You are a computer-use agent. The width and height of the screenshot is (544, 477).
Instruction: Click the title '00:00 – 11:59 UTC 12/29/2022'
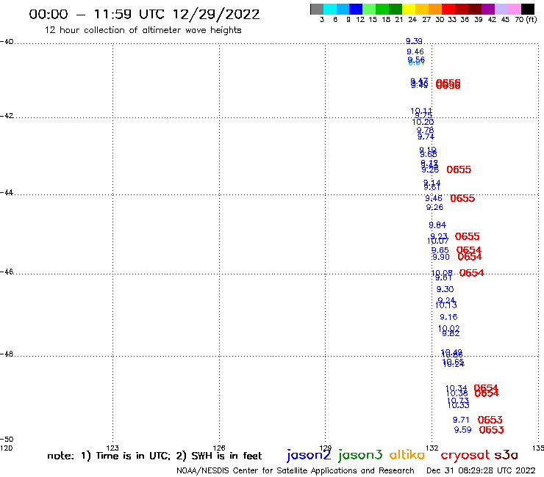tap(144, 15)
